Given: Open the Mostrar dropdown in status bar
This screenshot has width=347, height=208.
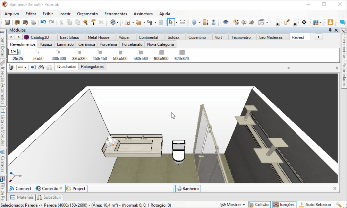Looking at the screenshot, I should (232, 205).
